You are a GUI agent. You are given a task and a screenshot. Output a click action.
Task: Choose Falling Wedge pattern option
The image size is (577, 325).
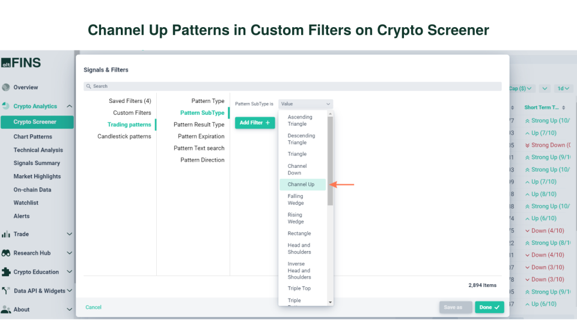[x=296, y=199]
